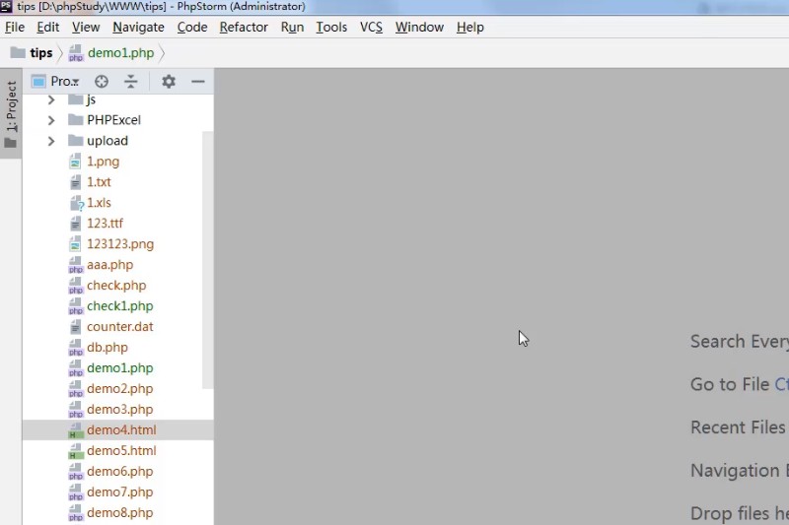The image size is (789, 525).
Task: Click the 1.txt text file icon
Action: [75, 182]
